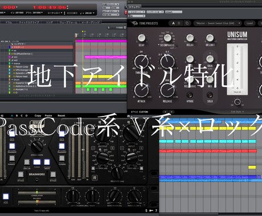Select setting D in the Brainworx plugin
262x216 pixels.
(x=26, y=115)
